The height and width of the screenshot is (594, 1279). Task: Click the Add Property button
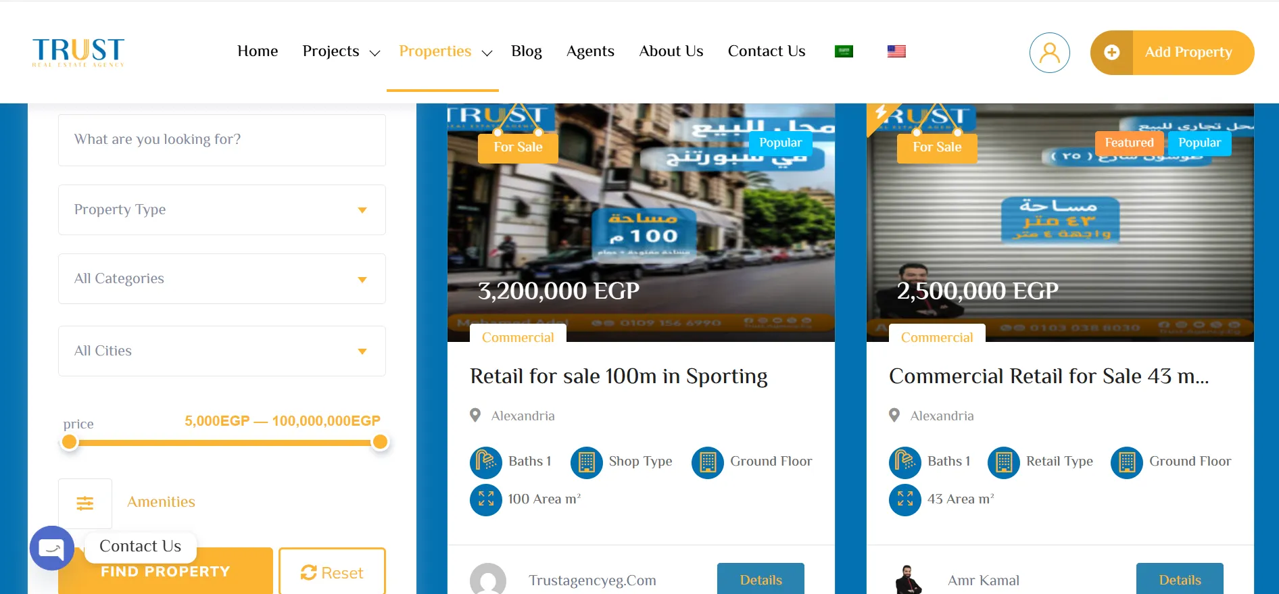[x=1172, y=52]
